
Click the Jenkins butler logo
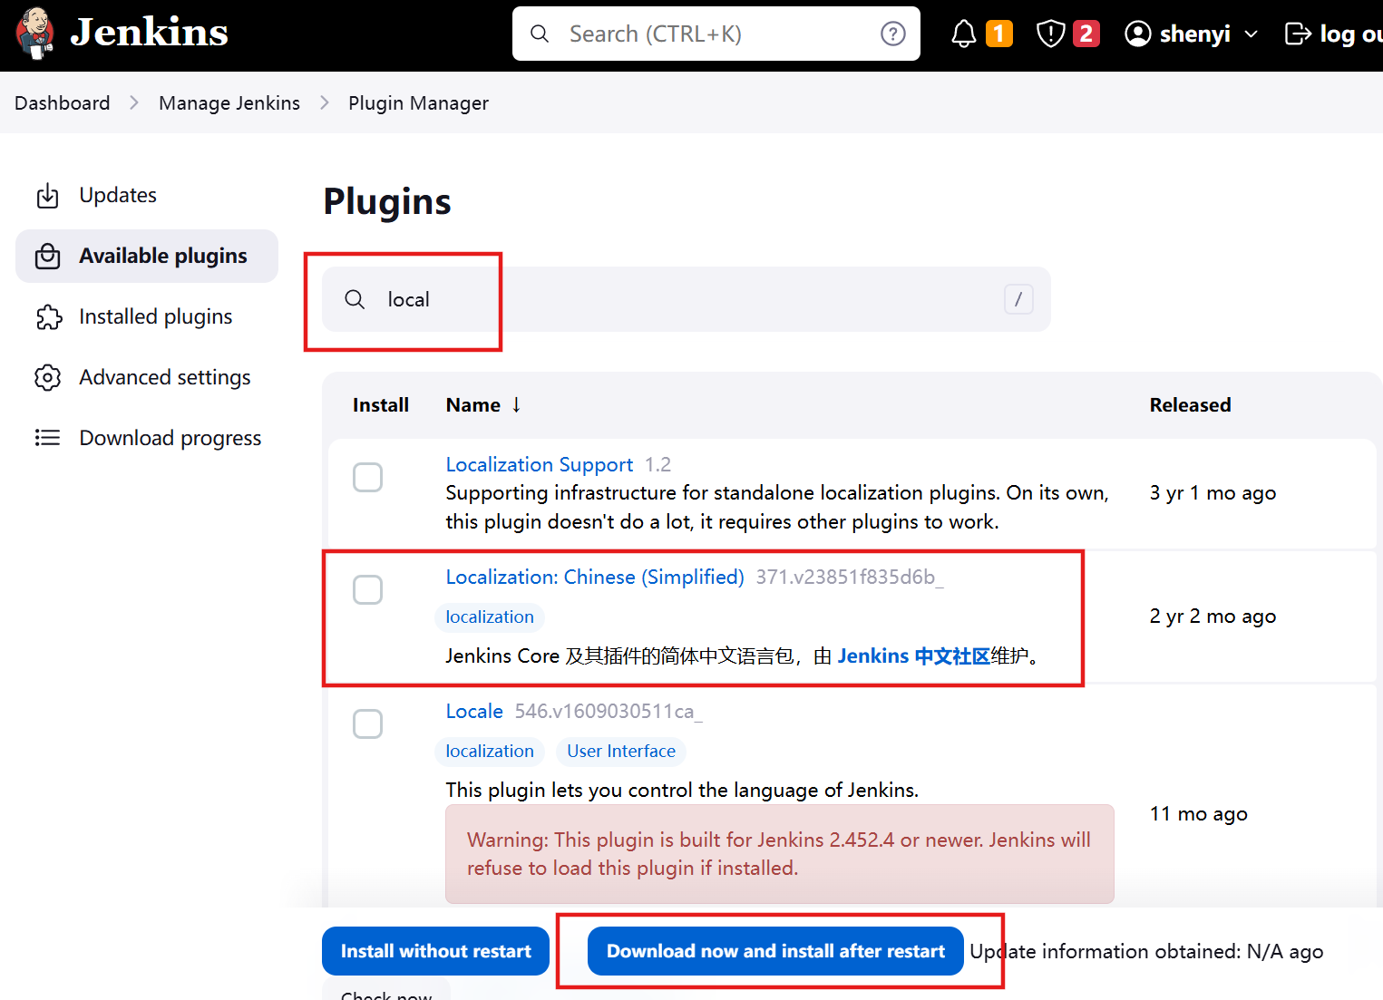pyautogui.click(x=35, y=34)
